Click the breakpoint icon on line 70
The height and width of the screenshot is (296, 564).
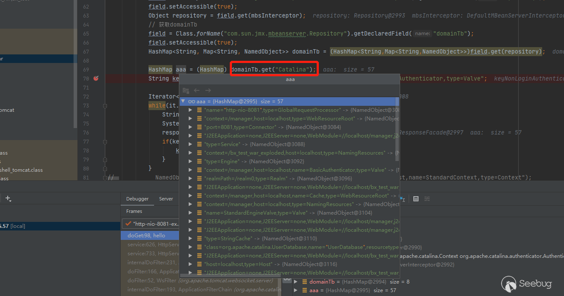click(x=96, y=78)
